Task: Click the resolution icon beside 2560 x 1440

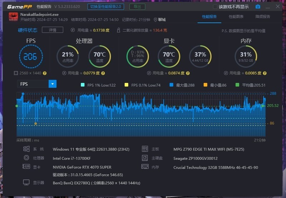Action: click(x=16, y=73)
